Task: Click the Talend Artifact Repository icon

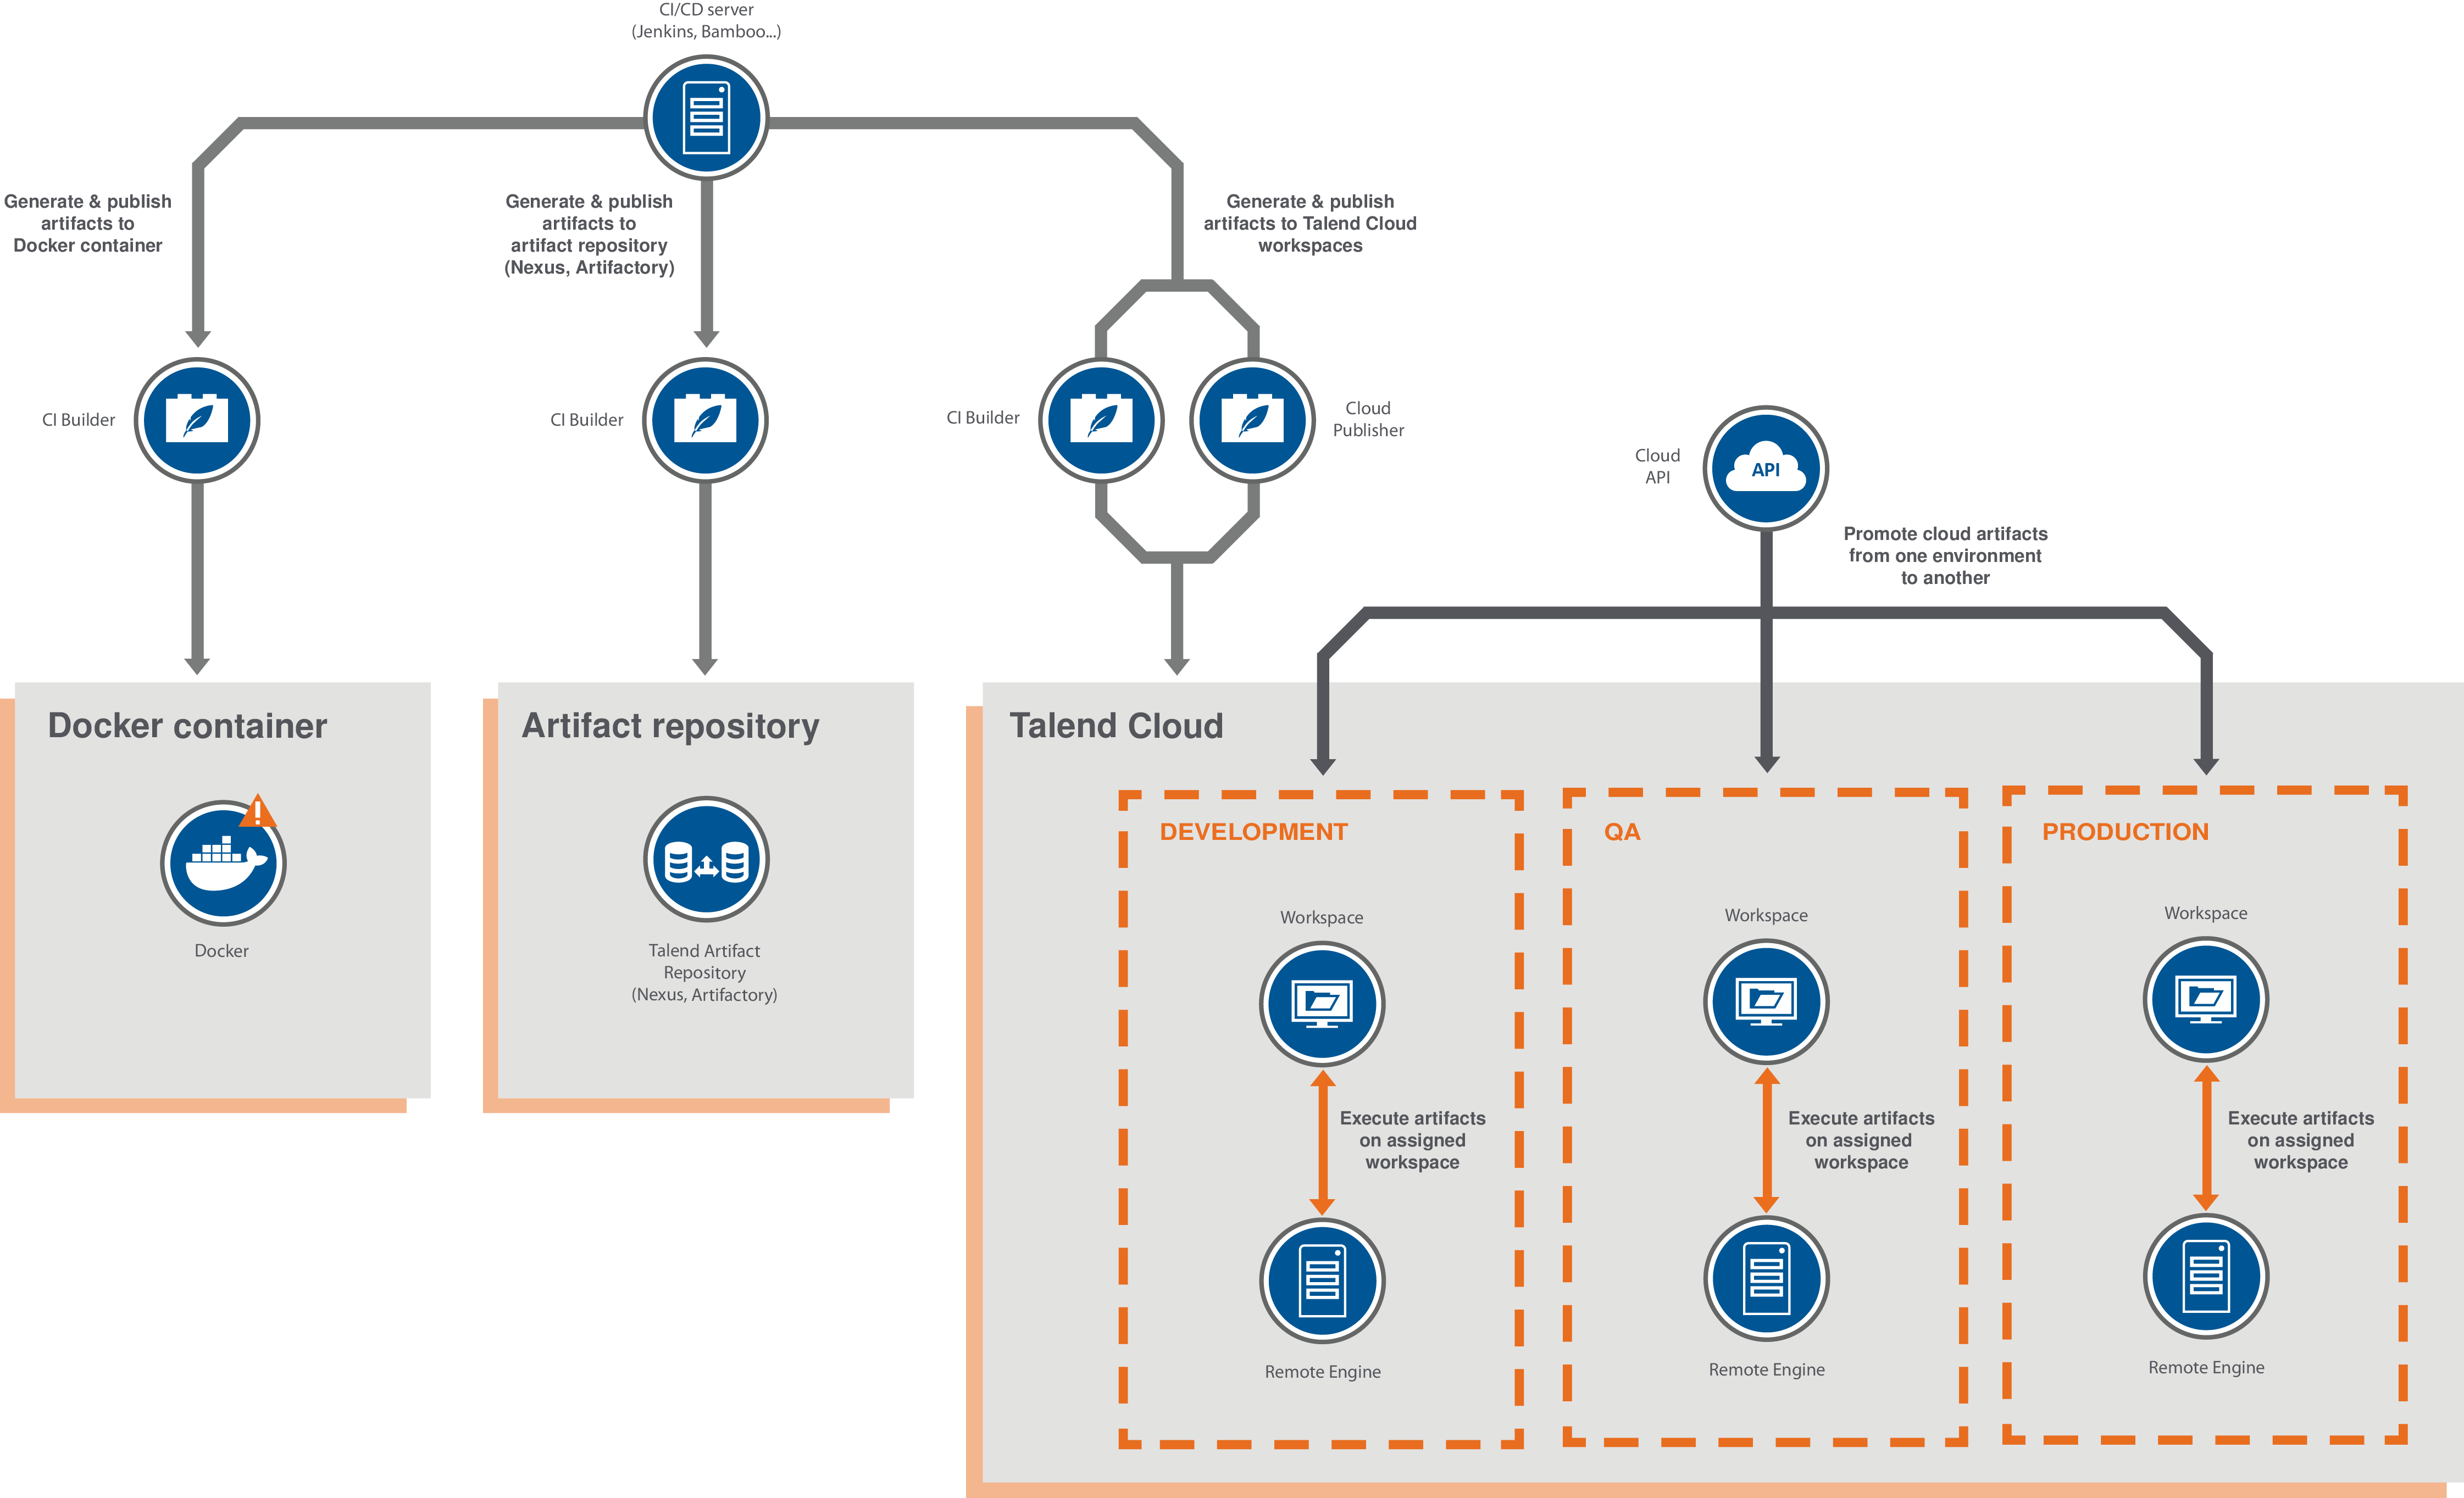Action: [706, 862]
